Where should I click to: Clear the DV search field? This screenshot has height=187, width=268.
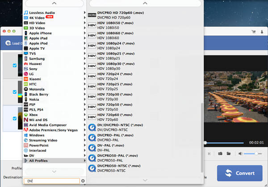[x=83, y=181]
